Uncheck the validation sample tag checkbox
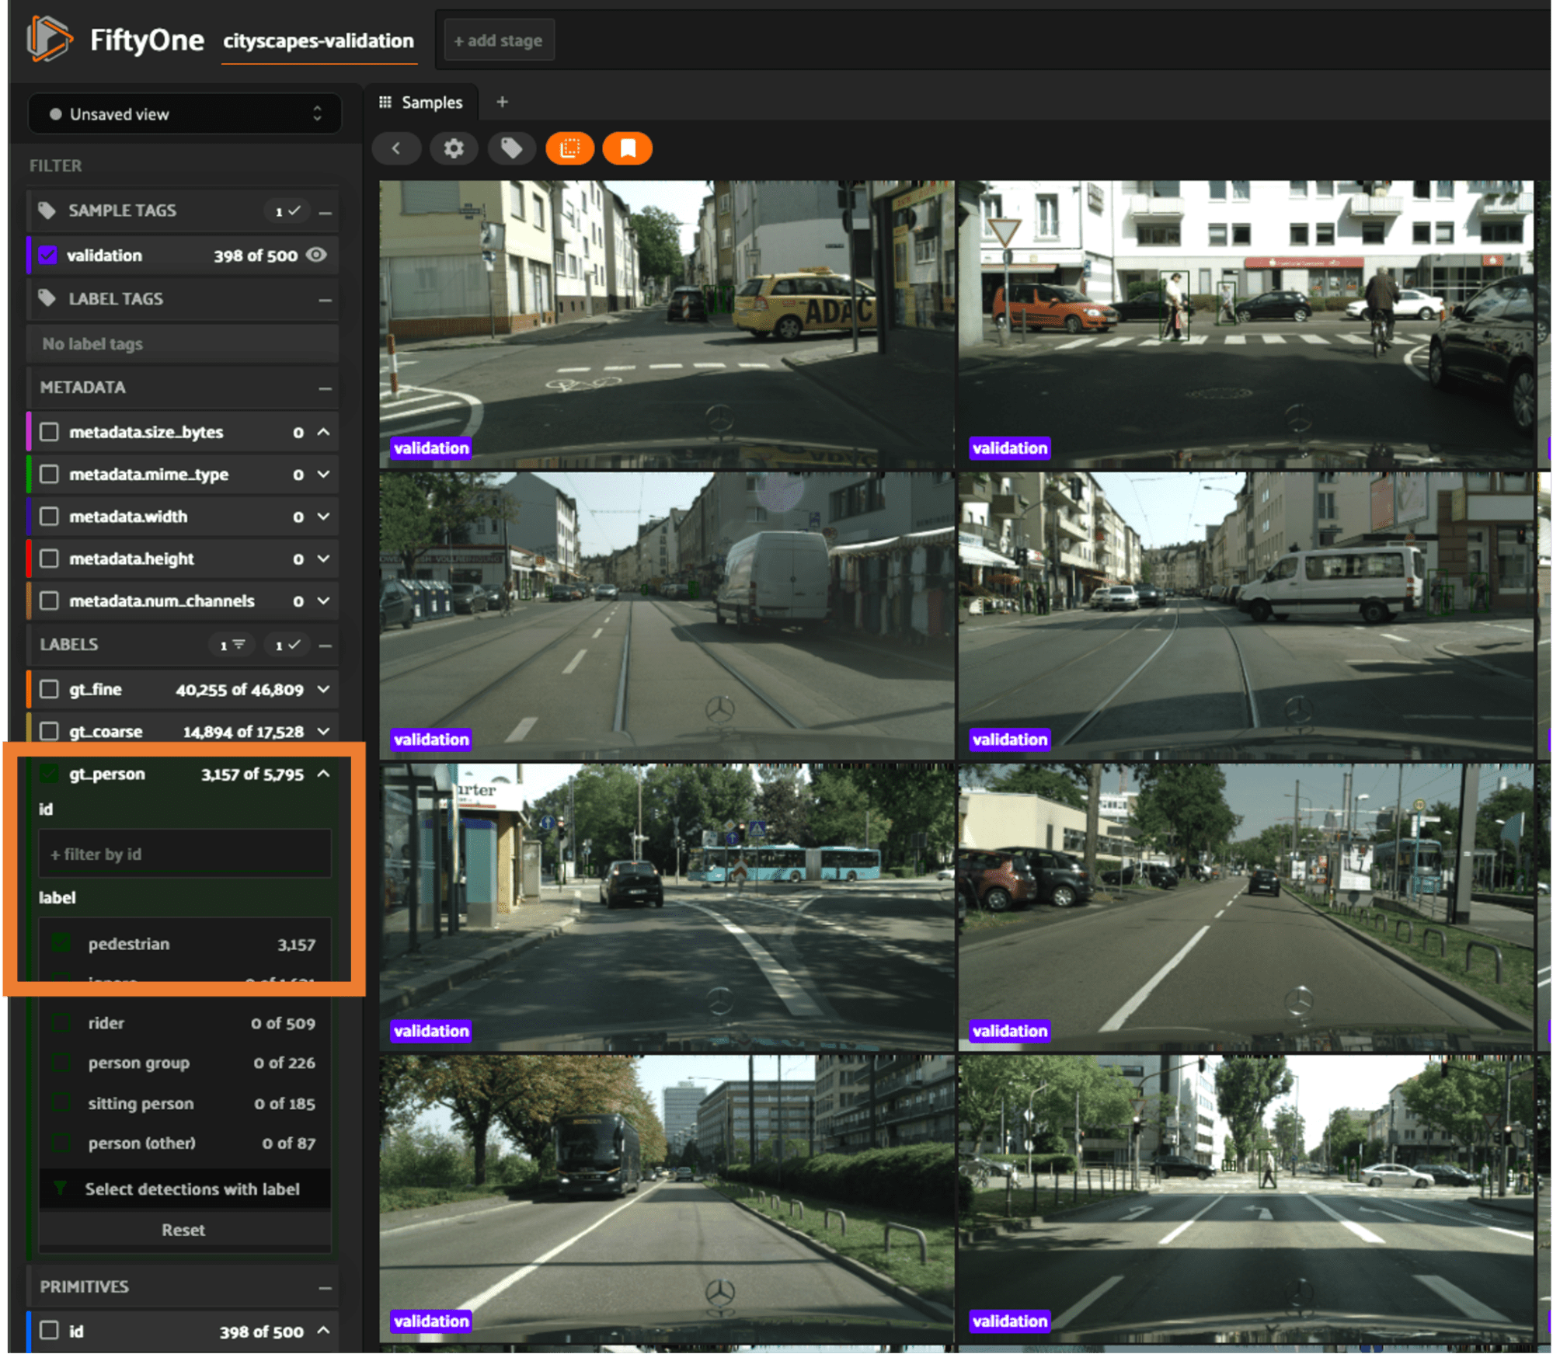1553x1354 pixels. (x=48, y=255)
